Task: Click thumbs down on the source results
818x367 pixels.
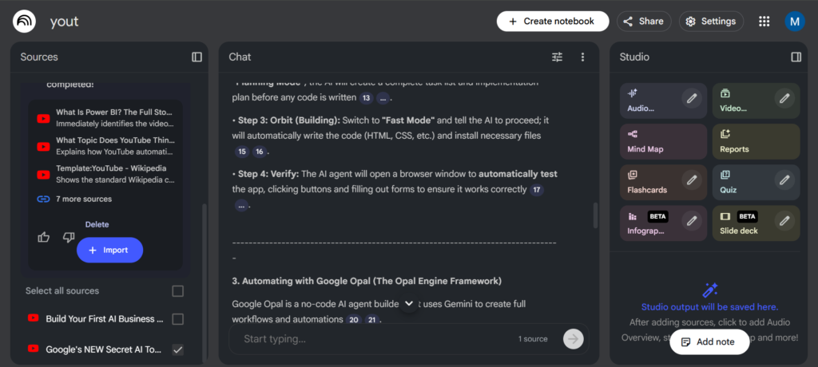Action: [68, 237]
